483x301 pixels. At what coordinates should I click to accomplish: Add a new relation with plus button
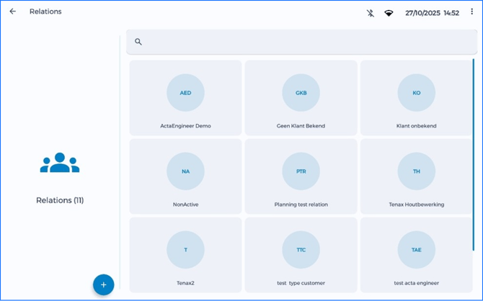[x=104, y=284]
